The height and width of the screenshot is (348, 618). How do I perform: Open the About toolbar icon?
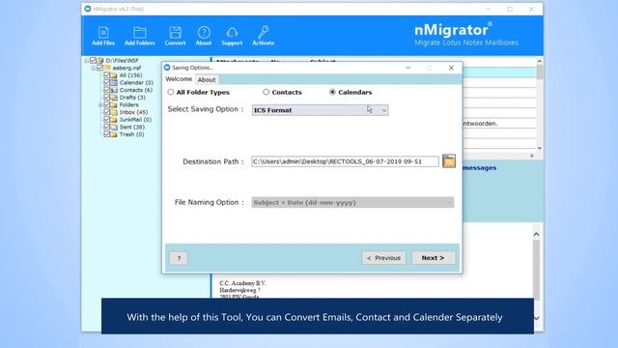tap(204, 36)
